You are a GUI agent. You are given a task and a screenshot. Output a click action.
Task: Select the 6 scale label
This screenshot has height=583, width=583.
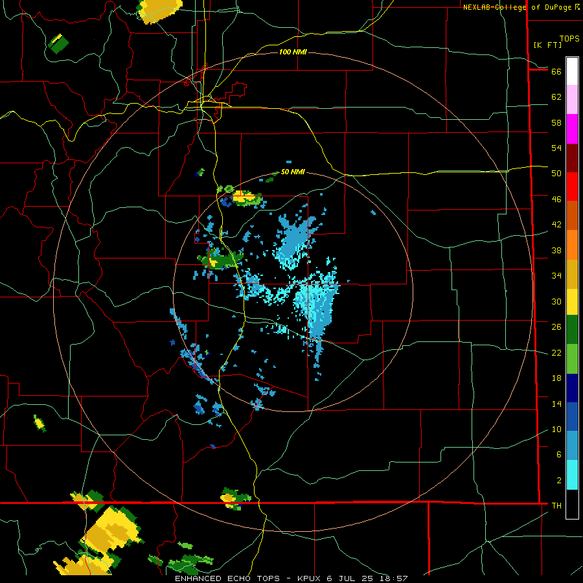559,455
